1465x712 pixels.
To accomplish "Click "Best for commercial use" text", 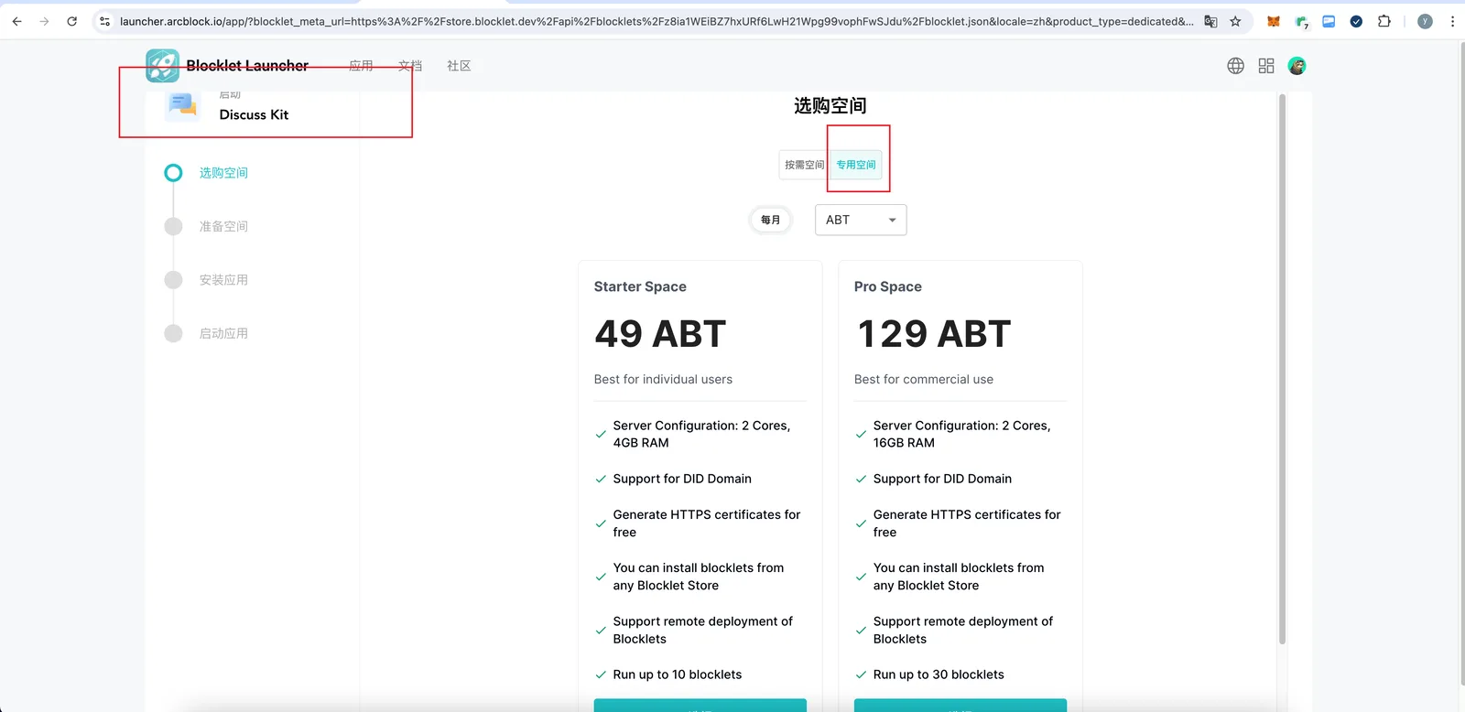I will tap(924, 379).
